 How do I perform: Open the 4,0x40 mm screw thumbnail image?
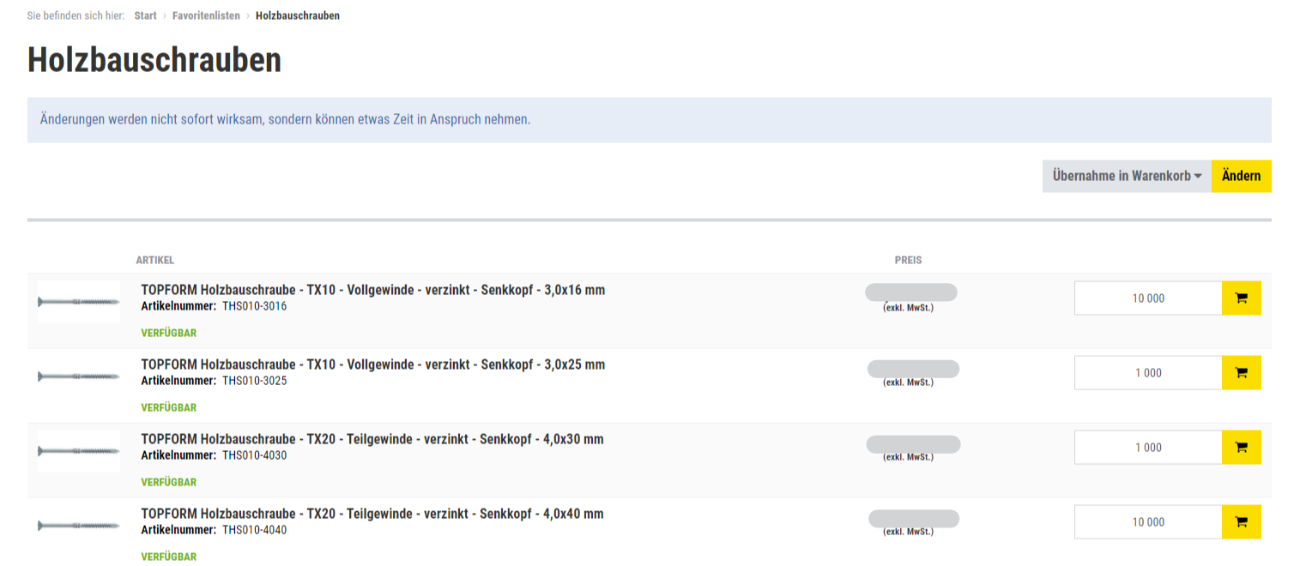coord(79,526)
